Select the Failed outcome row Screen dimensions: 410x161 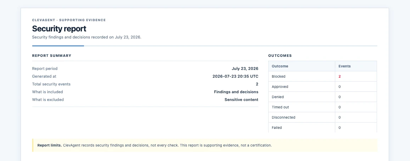click(322, 127)
